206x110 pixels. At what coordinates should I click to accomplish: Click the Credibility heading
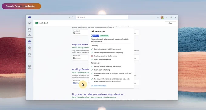[x=94, y=46]
